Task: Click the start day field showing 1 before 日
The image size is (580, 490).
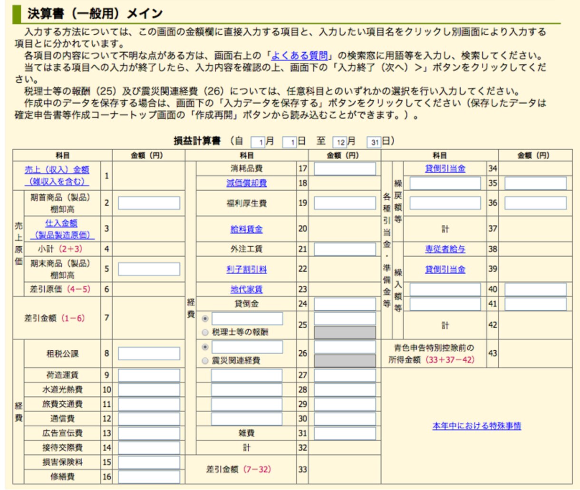Action: [290, 142]
